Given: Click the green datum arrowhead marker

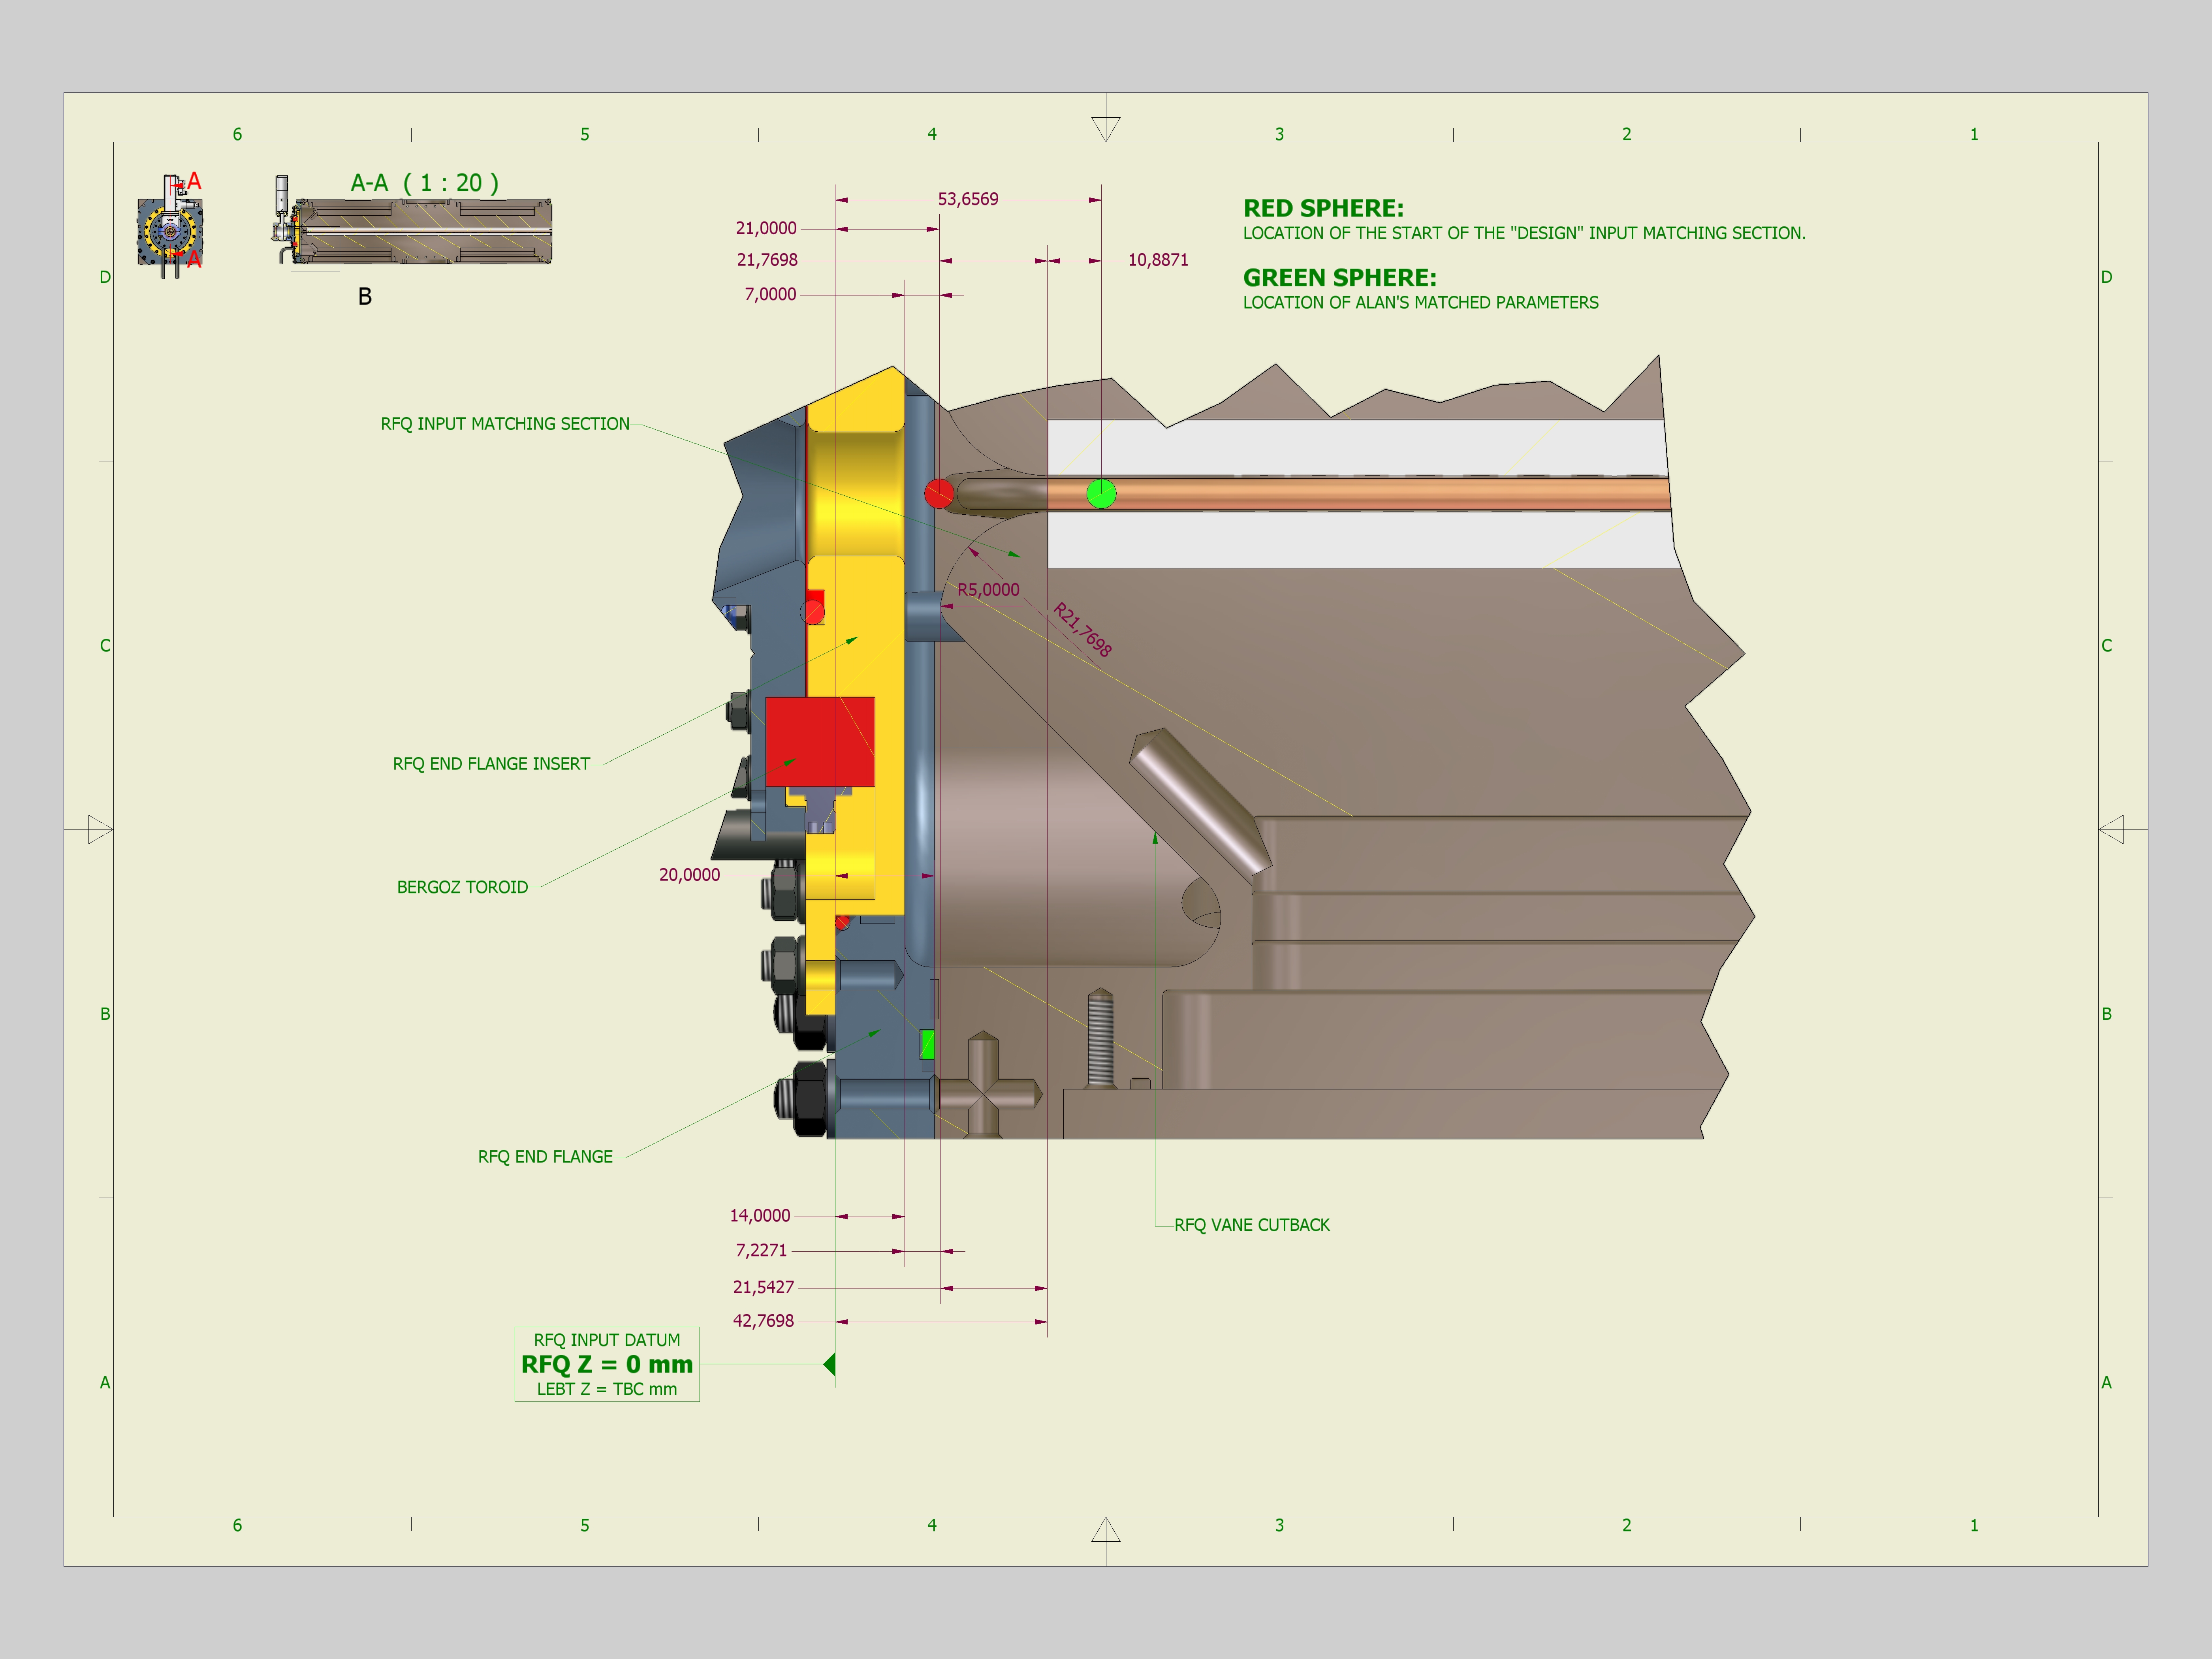Looking at the screenshot, I should 829,1364.
